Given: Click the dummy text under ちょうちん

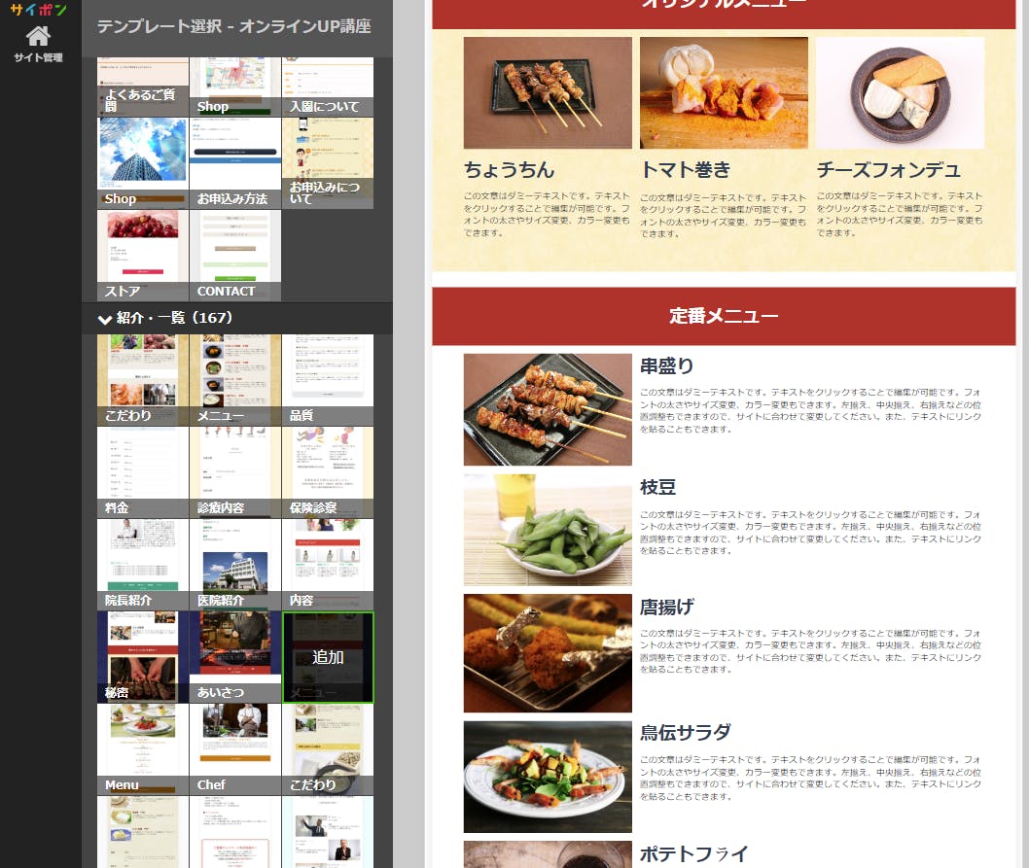Looking at the screenshot, I should [x=547, y=215].
